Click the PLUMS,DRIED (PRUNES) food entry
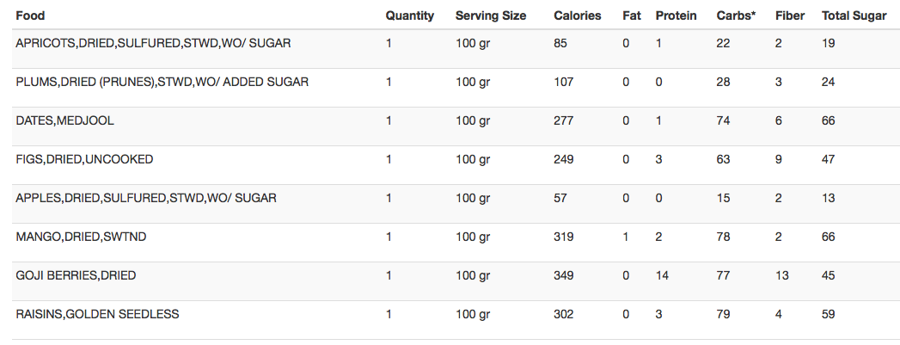This screenshot has width=900, height=345. click(162, 82)
